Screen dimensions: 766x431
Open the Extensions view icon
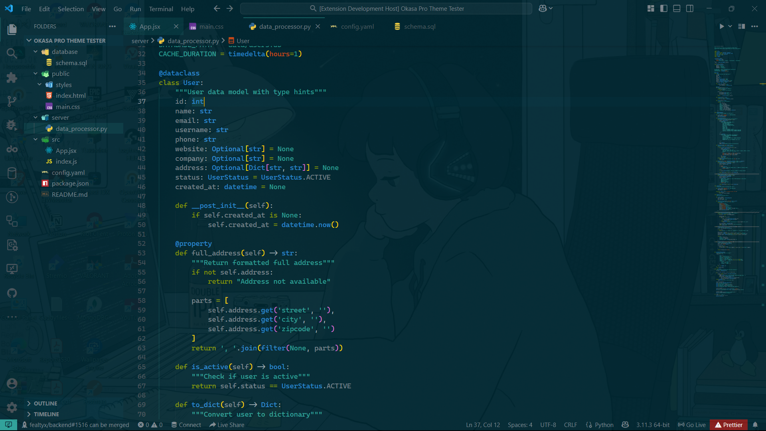tap(12, 77)
